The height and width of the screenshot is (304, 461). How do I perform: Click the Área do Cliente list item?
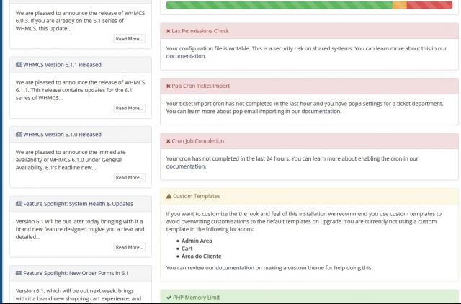tap(202, 256)
